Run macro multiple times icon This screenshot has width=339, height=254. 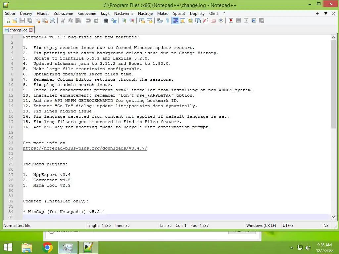254,21
